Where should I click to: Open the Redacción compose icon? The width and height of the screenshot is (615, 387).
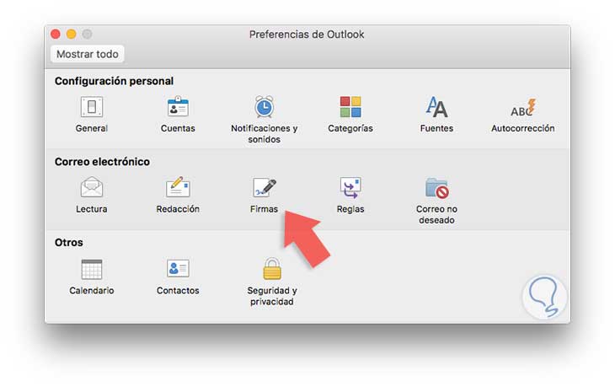[178, 187]
